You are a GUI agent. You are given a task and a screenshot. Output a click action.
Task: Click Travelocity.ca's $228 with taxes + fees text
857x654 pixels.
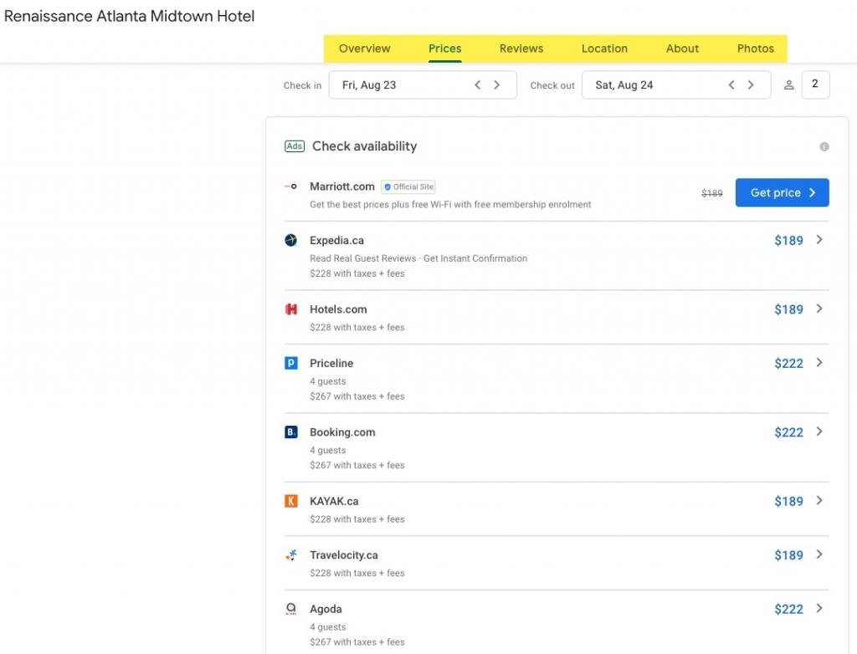tap(357, 573)
